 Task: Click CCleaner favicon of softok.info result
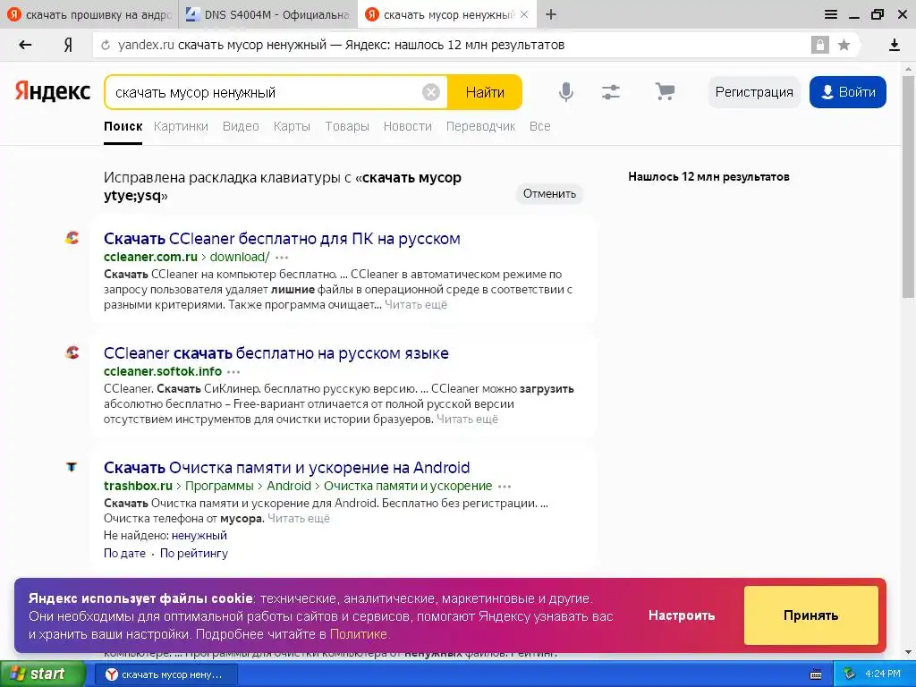(x=72, y=352)
